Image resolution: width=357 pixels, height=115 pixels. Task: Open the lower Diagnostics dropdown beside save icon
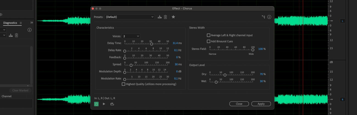click(3, 35)
